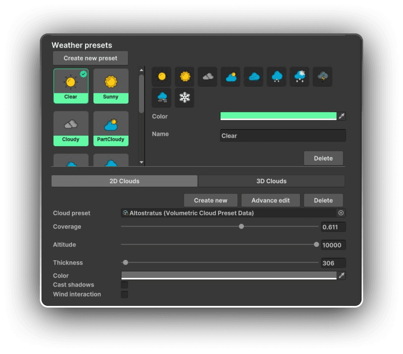Toggle the Wind interaction checkbox
This screenshot has width=403, height=354.
click(x=124, y=294)
